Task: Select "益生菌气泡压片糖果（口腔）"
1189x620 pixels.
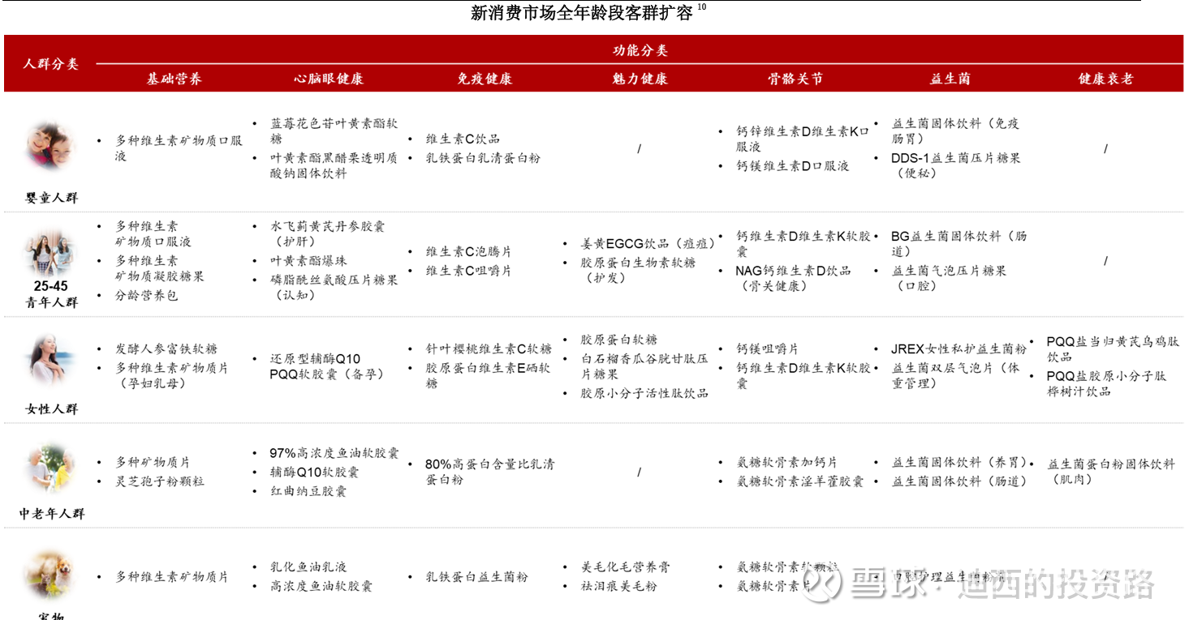Action: (x=949, y=279)
